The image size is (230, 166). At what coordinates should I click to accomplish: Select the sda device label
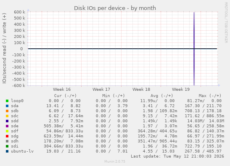tap(15, 106)
